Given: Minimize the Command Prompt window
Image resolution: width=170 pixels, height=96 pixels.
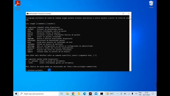Looking at the screenshot, I should point(118,14).
